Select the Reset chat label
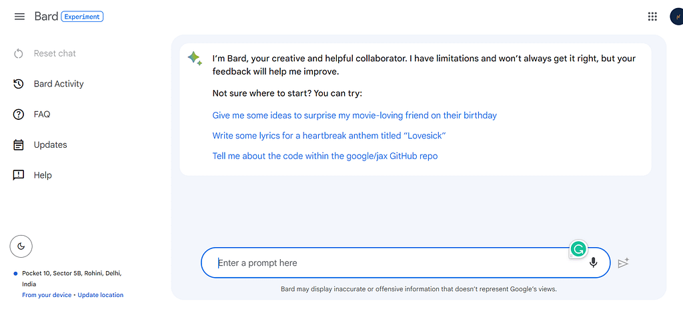 (x=55, y=53)
